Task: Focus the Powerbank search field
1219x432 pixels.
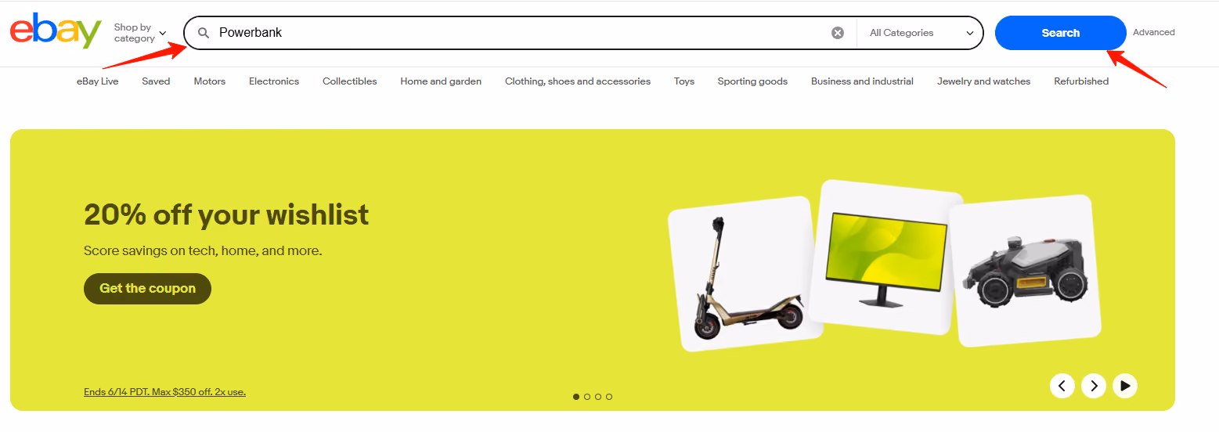Action: click(521, 33)
